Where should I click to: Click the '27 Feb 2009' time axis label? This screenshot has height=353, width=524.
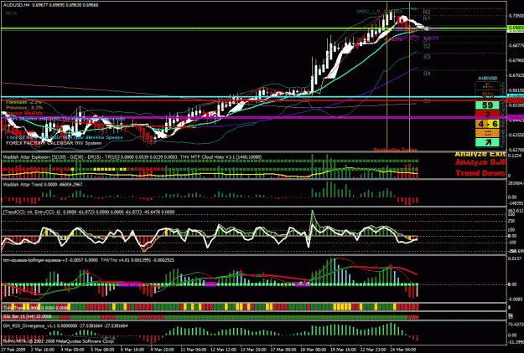12,350
